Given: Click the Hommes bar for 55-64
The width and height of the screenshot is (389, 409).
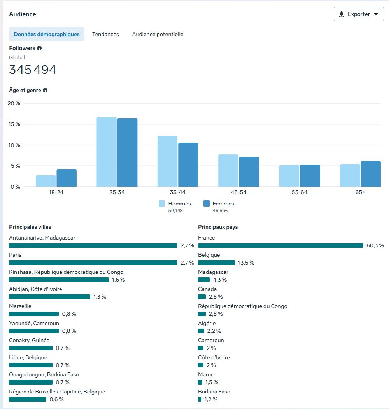Looking at the screenshot, I should 289,176.
